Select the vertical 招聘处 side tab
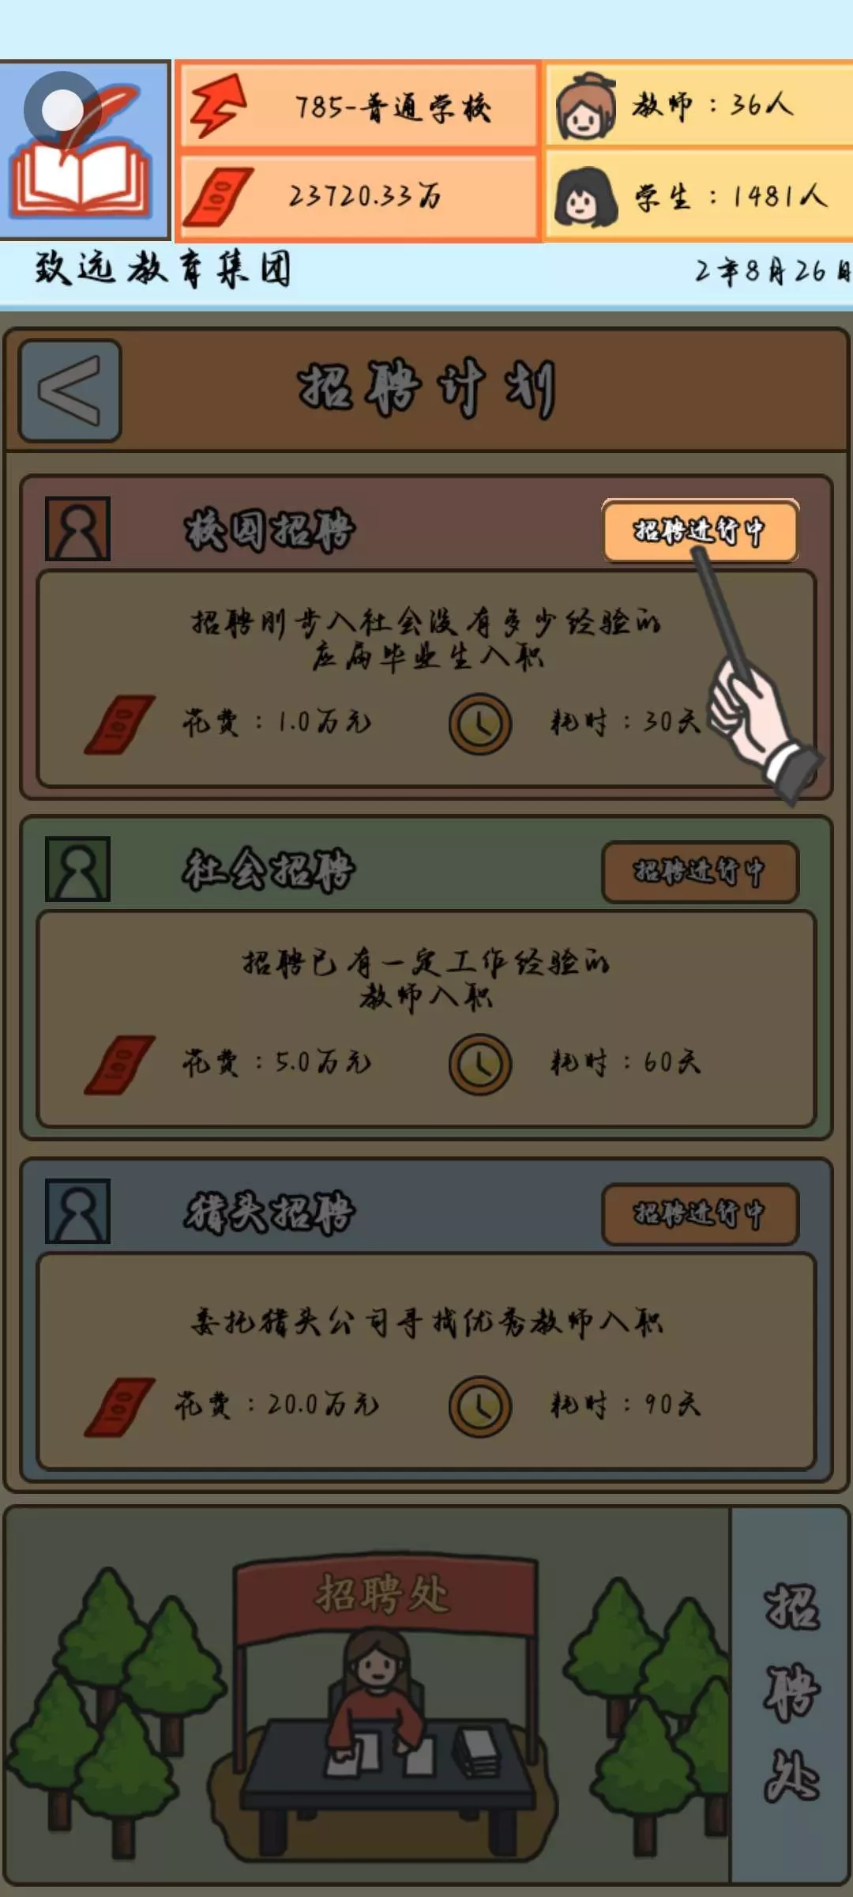Image resolution: width=853 pixels, height=1897 pixels. [790, 1695]
